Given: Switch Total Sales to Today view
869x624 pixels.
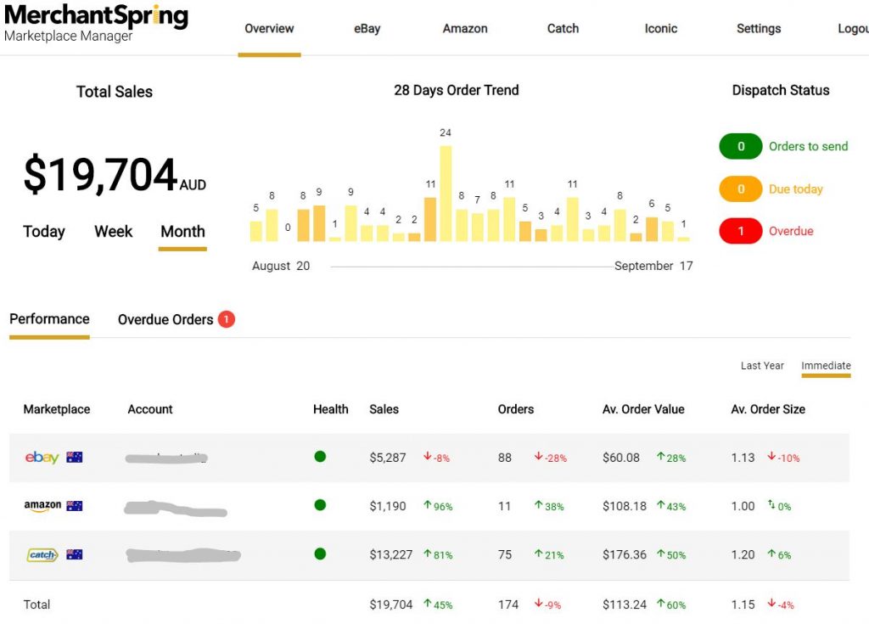Looking at the screenshot, I should pyautogui.click(x=44, y=231).
